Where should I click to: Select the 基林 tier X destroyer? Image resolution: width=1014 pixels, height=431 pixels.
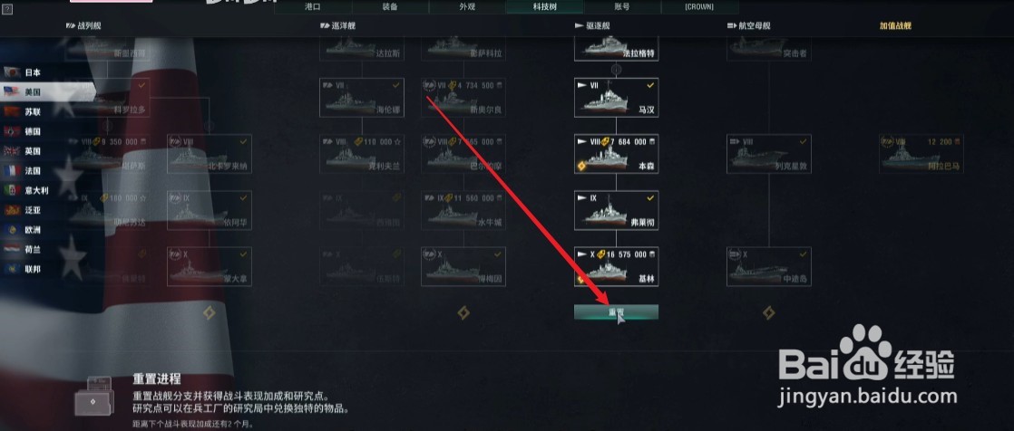coord(616,266)
